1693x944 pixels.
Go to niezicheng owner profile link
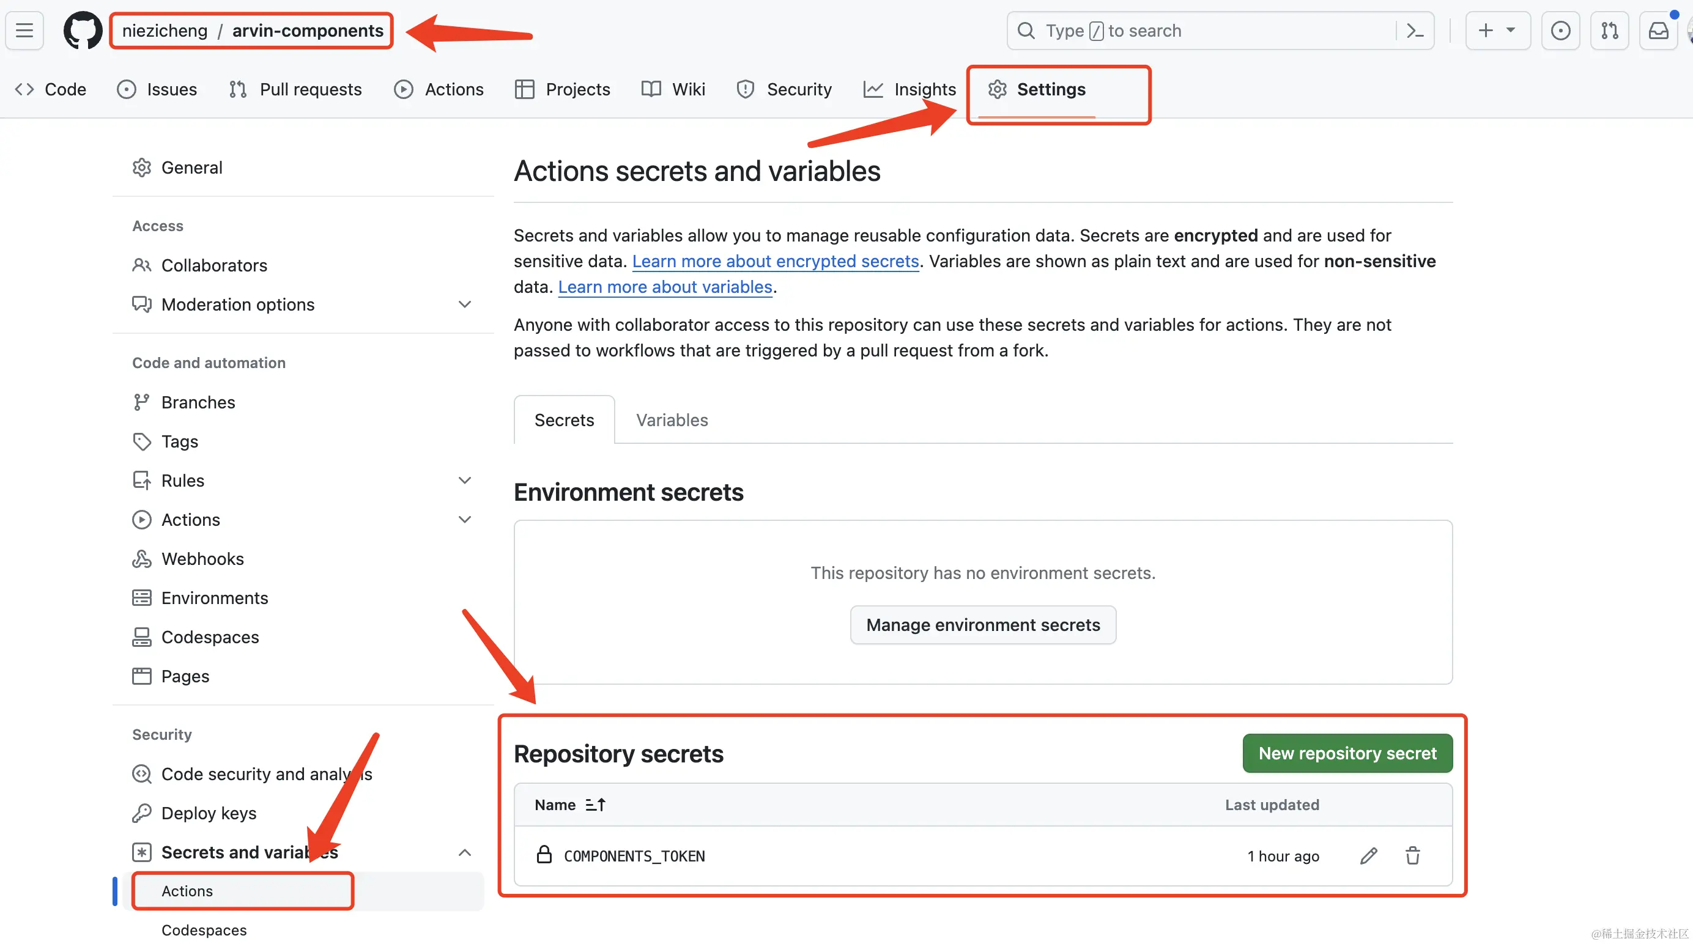click(x=165, y=30)
